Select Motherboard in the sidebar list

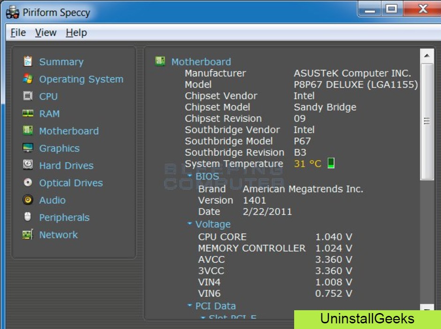[x=69, y=131]
